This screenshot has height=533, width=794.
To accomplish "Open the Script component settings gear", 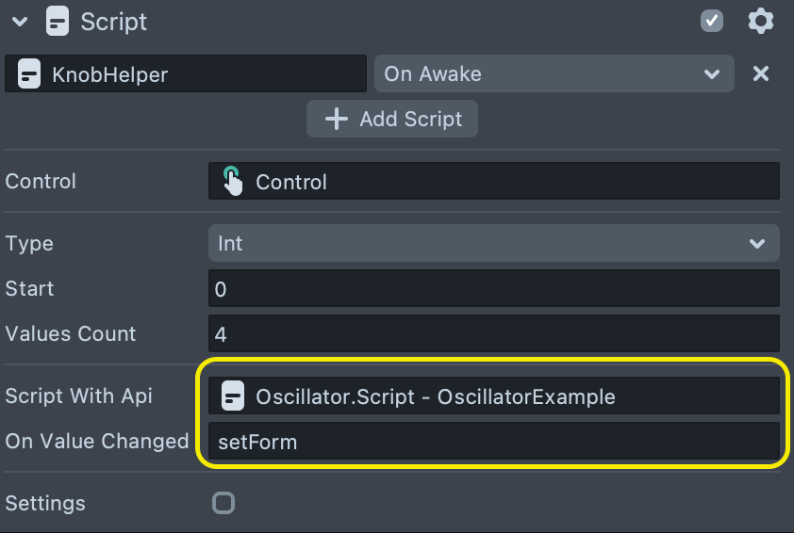I will tap(760, 22).
